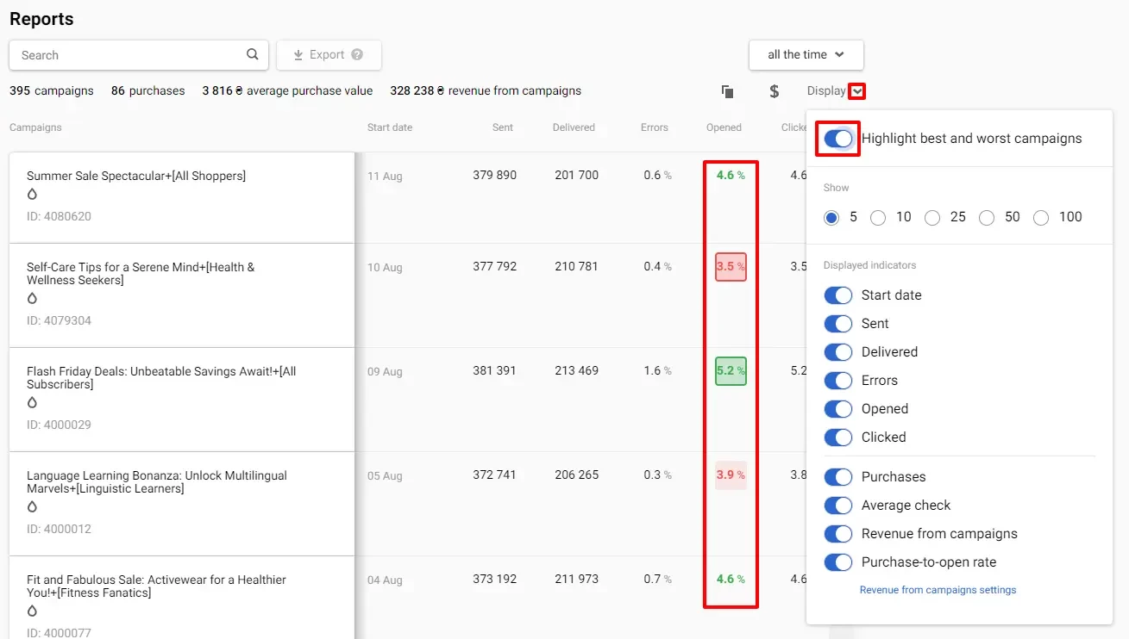
Task: Click highlighted 5.2 % opened value
Action: (x=731, y=371)
